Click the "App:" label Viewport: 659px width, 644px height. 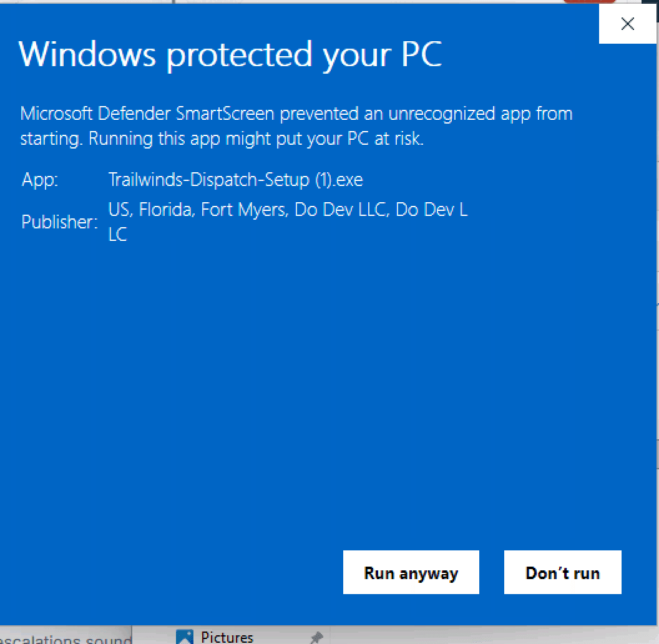click(x=39, y=180)
